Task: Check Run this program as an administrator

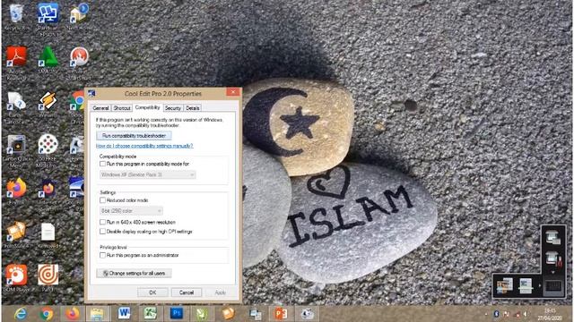Action: coord(103,255)
